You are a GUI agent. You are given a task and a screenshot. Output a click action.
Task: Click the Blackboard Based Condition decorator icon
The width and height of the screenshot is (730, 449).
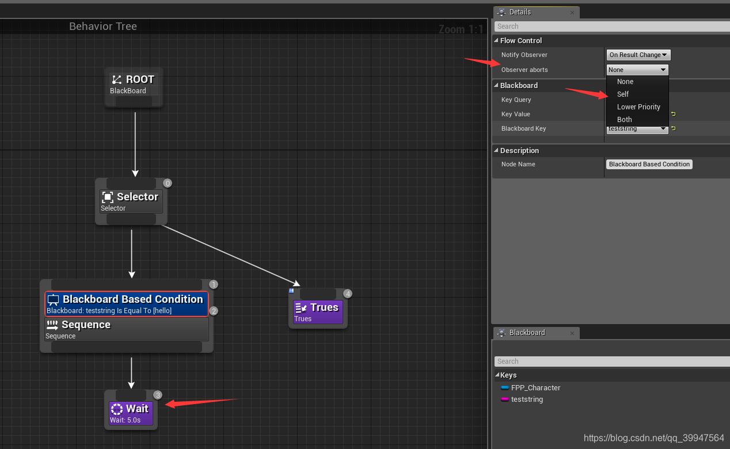pyautogui.click(x=54, y=299)
